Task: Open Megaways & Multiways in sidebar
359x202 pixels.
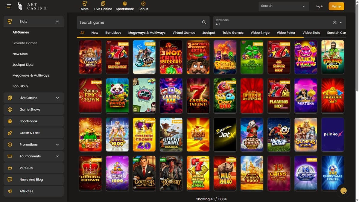Action: [31, 75]
